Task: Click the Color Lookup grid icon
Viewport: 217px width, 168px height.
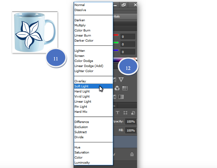Action: tap(125, 88)
